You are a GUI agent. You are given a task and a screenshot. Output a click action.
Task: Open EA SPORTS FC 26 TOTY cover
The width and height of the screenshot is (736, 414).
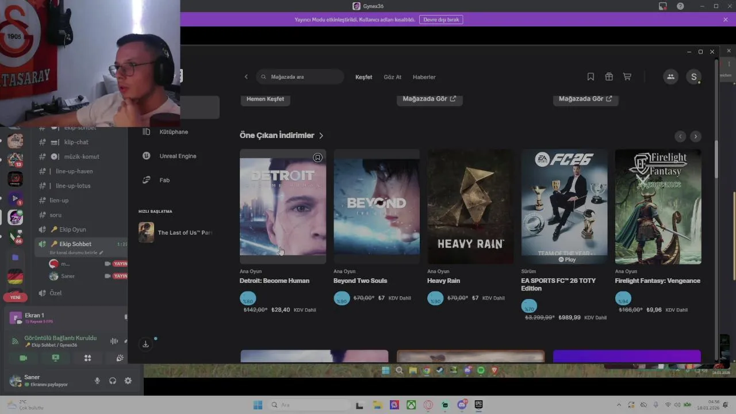click(x=564, y=207)
